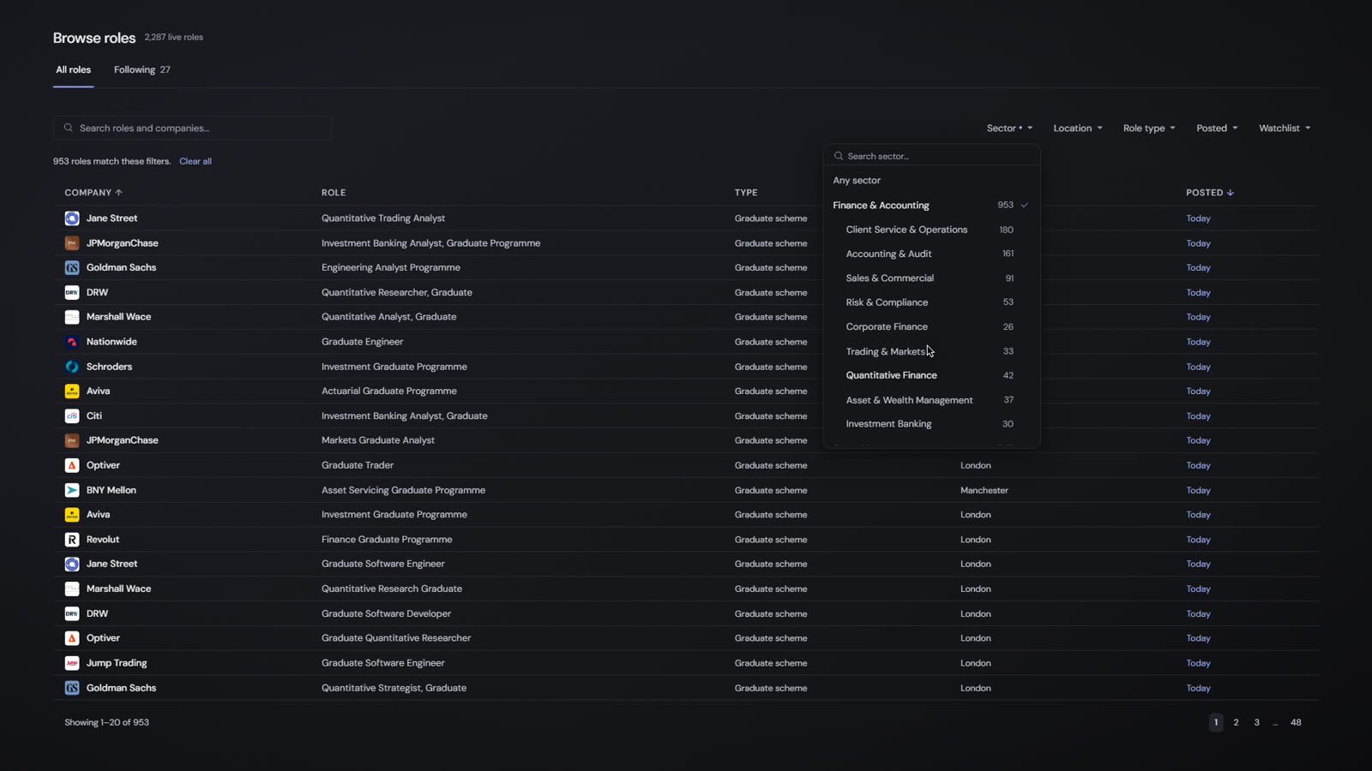The width and height of the screenshot is (1372, 771).
Task: Open the Role type filter dropdown
Action: pyautogui.click(x=1149, y=128)
